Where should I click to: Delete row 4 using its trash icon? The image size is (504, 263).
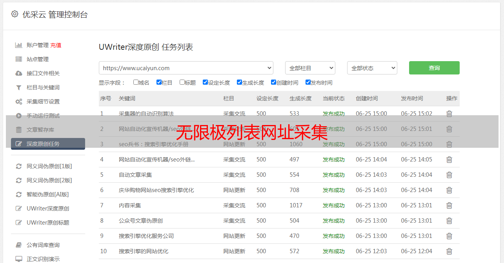click(449, 160)
